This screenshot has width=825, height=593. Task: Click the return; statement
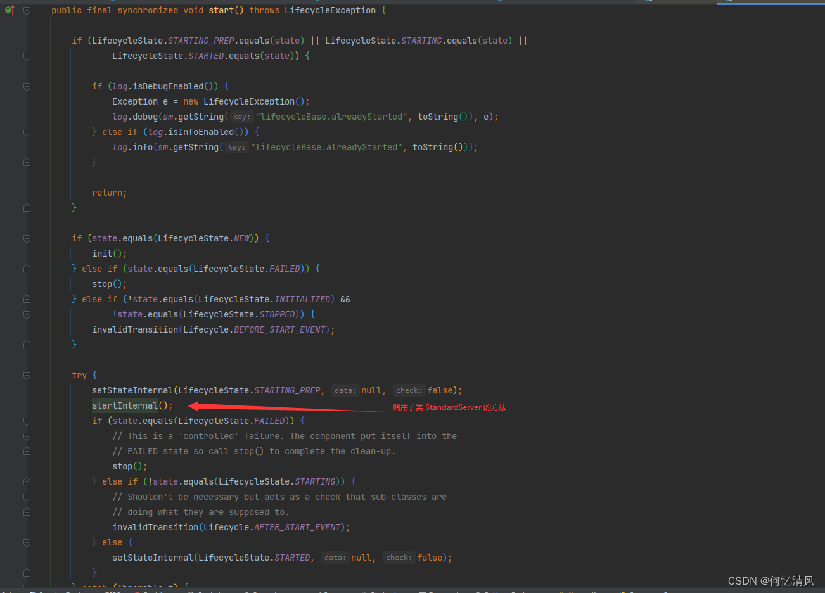pyautogui.click(x=110, y=193)
